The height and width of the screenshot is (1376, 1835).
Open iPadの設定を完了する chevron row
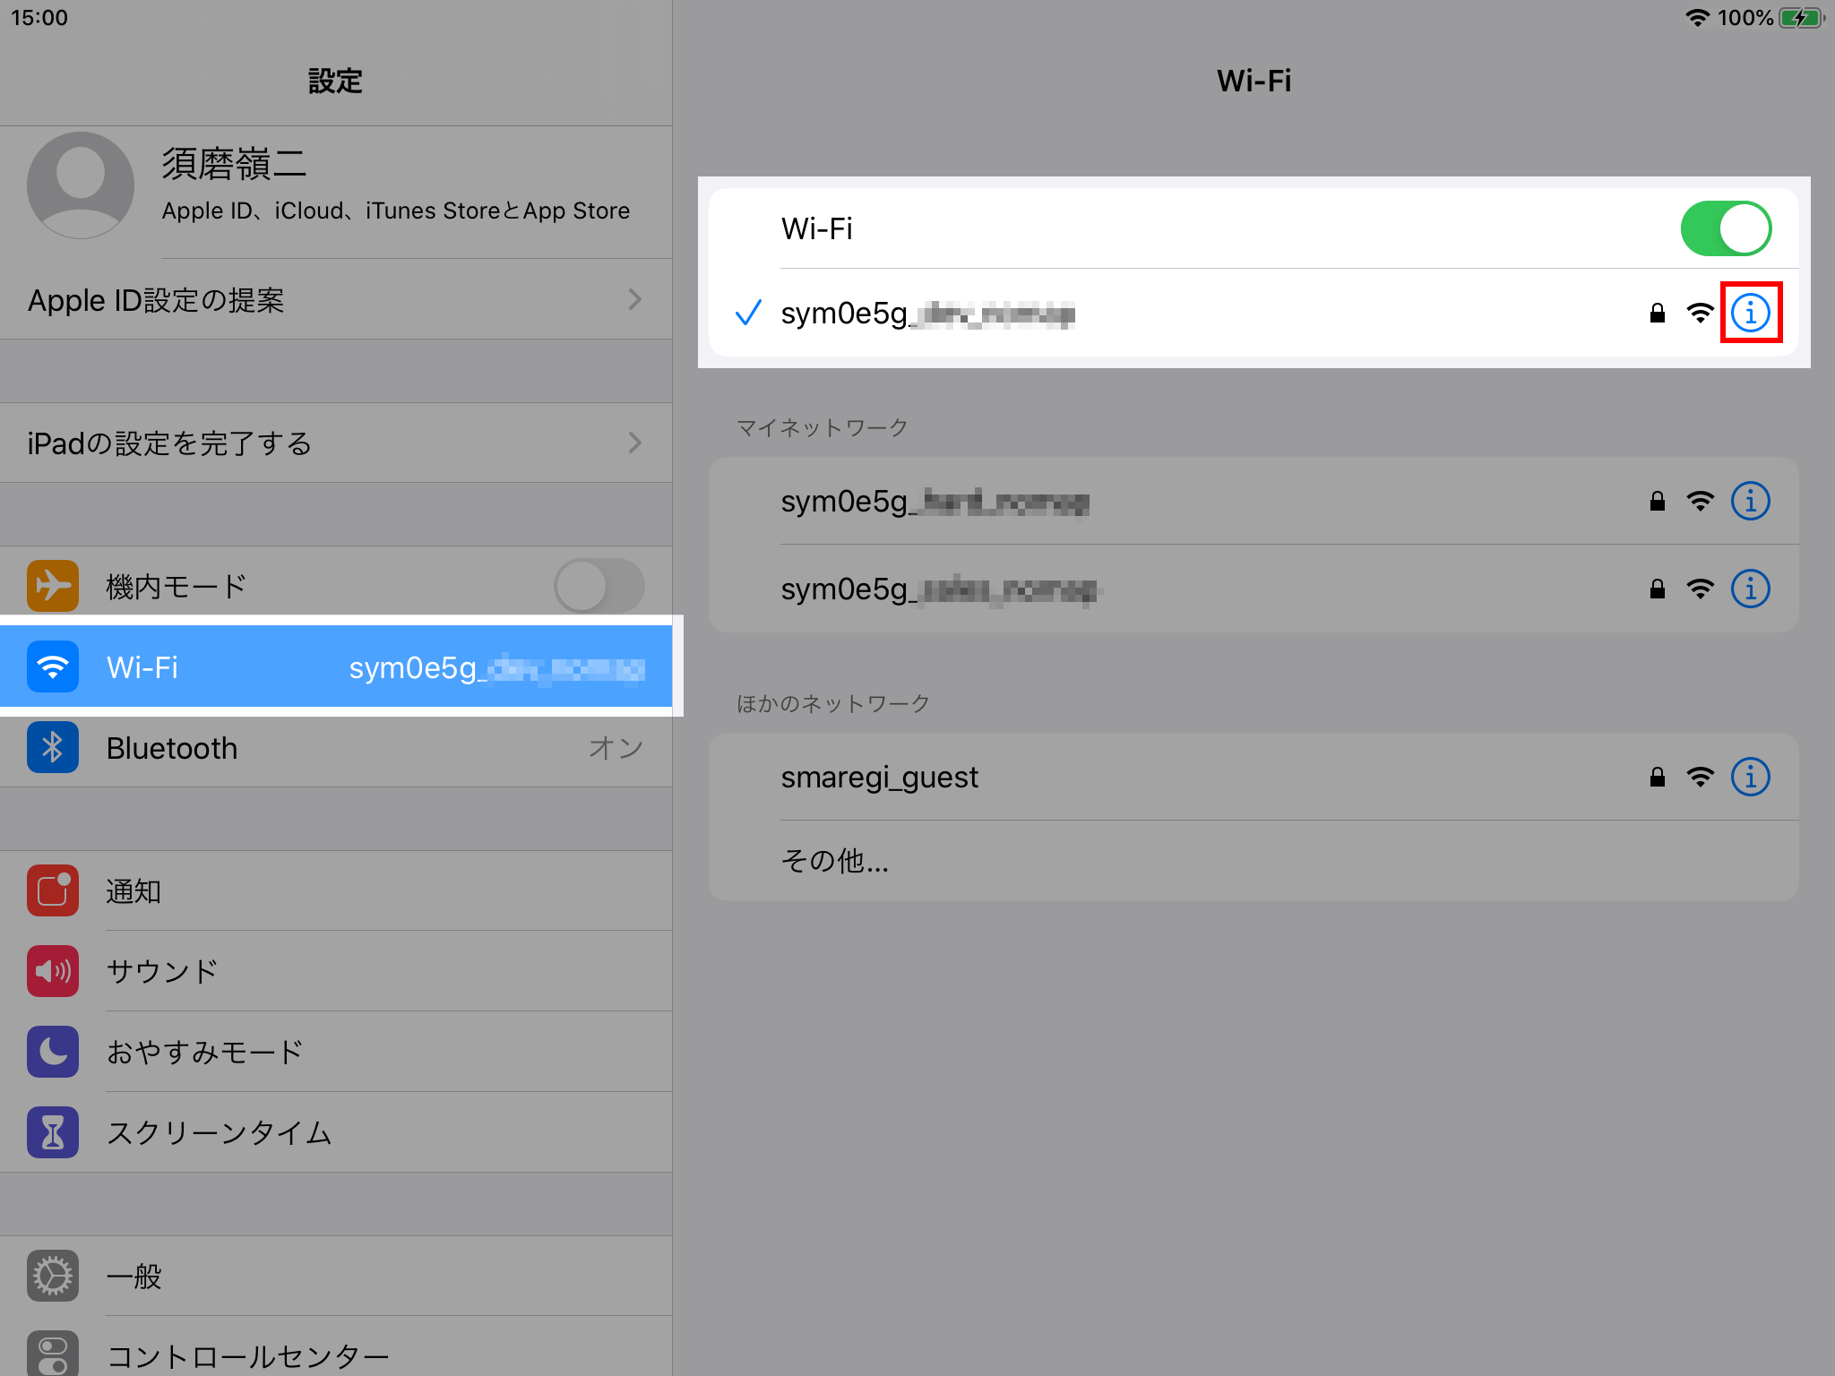pos(634,443)
